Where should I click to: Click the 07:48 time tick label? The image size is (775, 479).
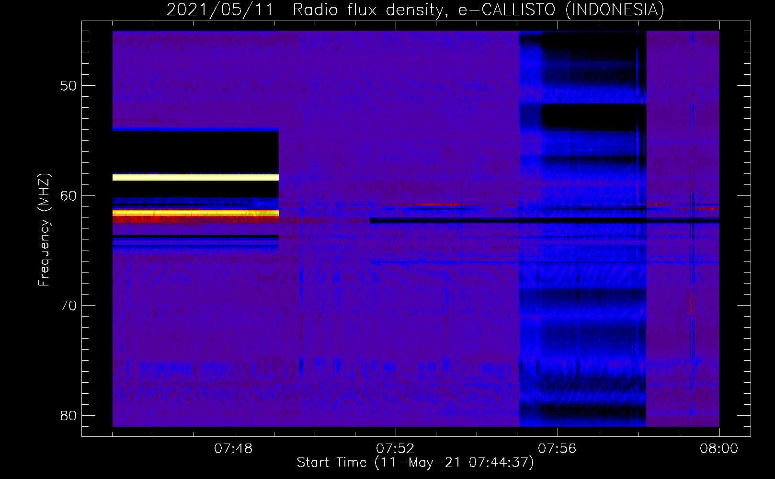[233, 449]
